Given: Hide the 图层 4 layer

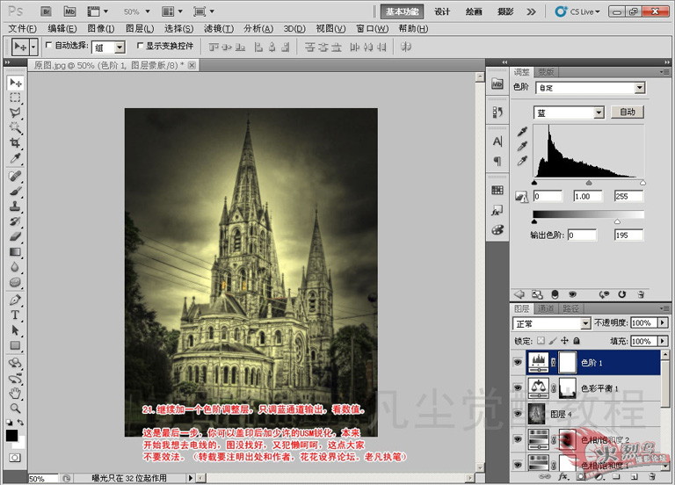Looking at the screenshot, I should tap(518, 414).
